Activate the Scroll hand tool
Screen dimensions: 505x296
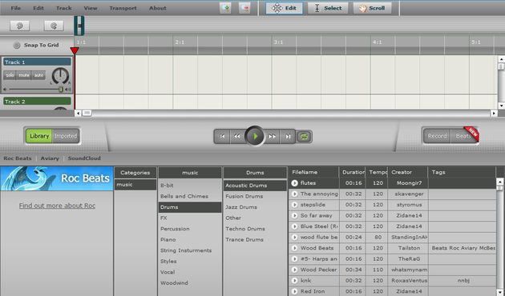click(x=372, y=8)
